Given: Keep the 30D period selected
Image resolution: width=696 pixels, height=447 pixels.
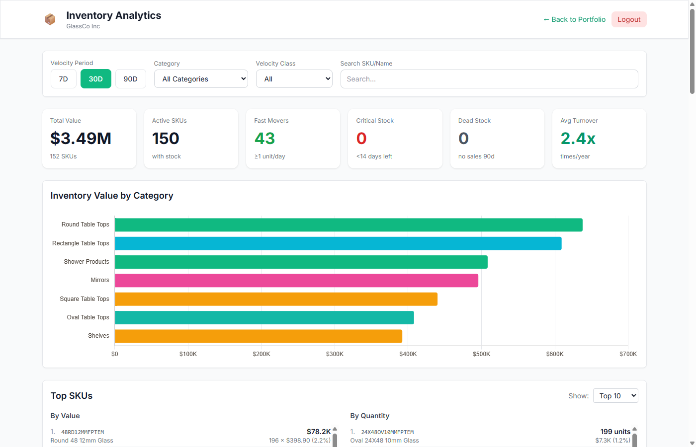Looking at the screenshot, I should (95, 78).
